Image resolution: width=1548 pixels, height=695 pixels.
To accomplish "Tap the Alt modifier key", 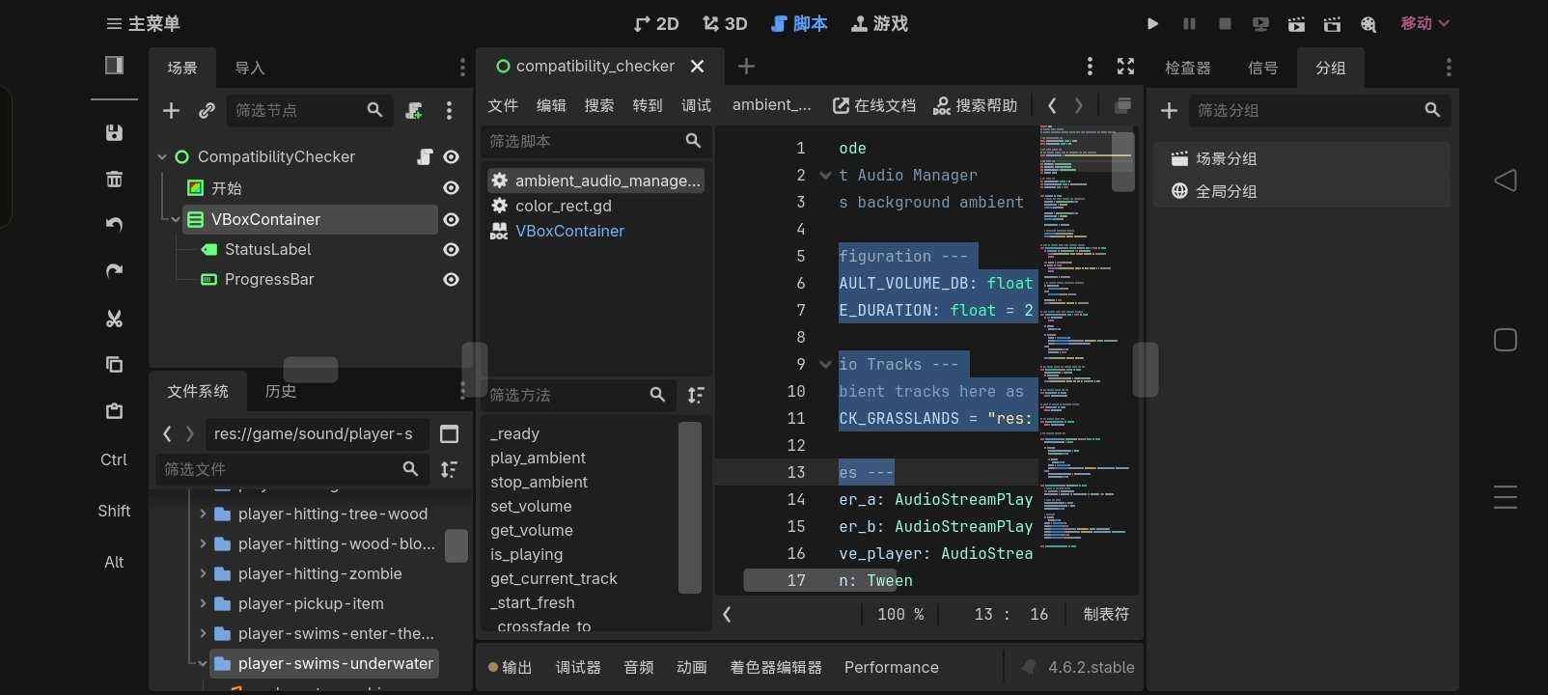I will (114, 562).
